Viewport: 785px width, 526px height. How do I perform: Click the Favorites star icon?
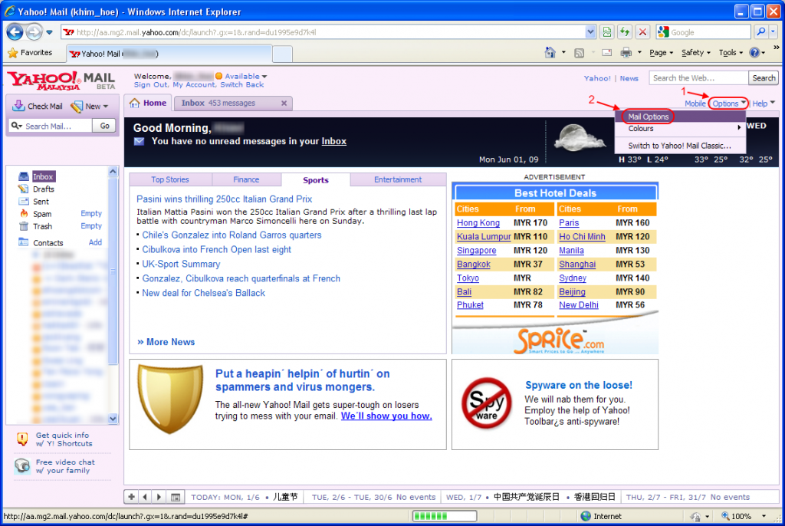tap(12, 53)
